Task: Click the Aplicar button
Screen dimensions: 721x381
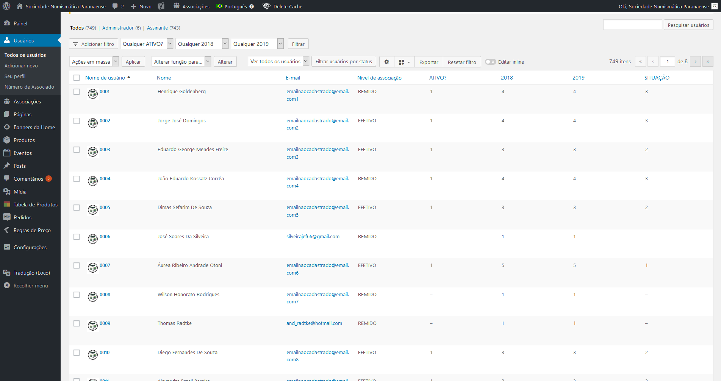Action: click(133, 62)
